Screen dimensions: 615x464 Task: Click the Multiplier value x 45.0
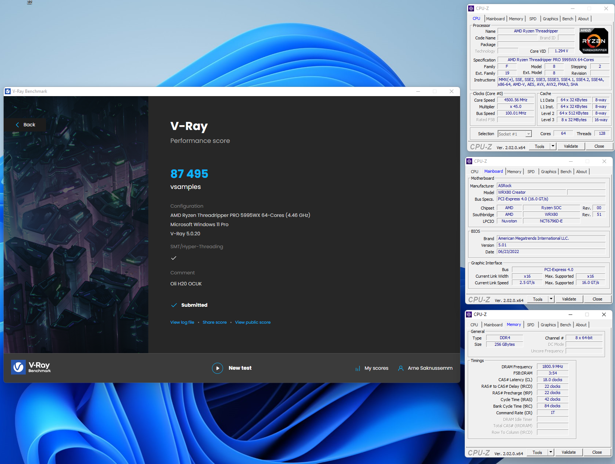(x=516, y=107)
